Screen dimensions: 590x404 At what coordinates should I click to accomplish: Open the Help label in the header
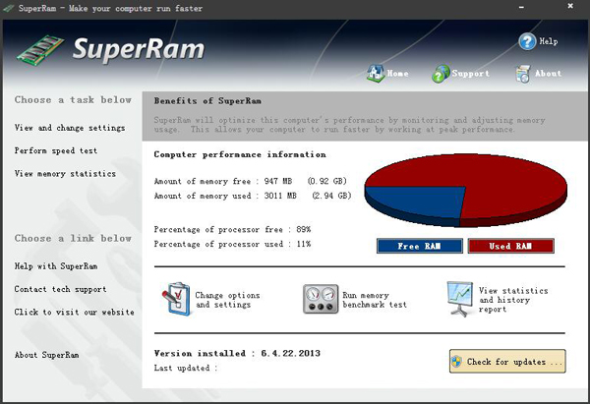[549, 41]
